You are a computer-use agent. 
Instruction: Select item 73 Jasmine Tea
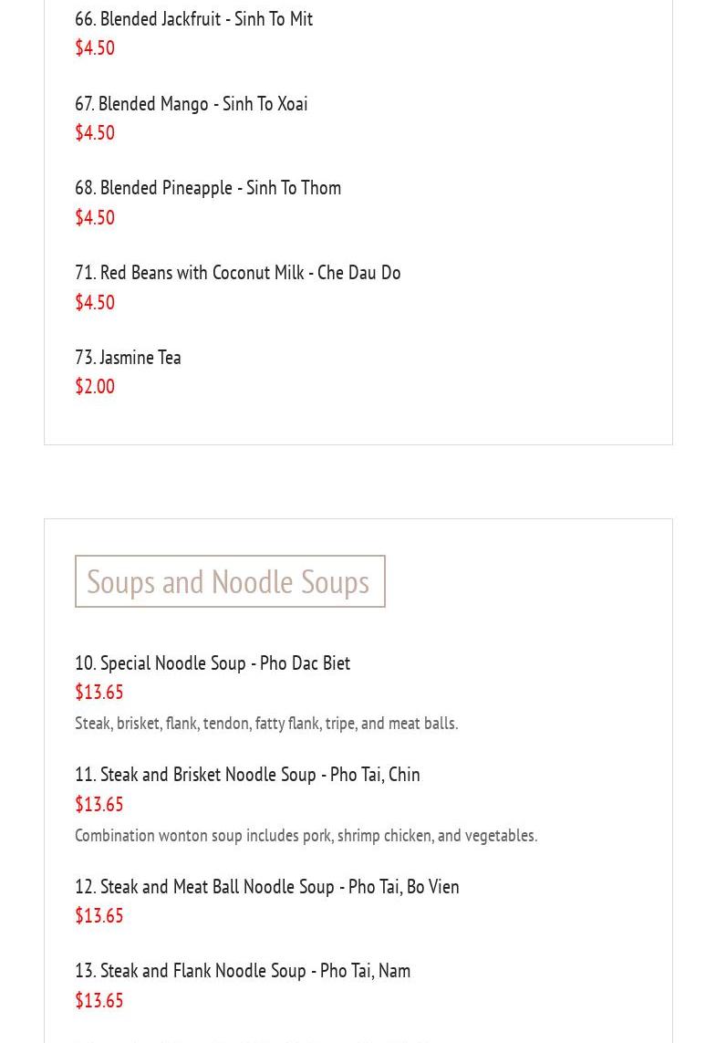(x=128, y=358)
